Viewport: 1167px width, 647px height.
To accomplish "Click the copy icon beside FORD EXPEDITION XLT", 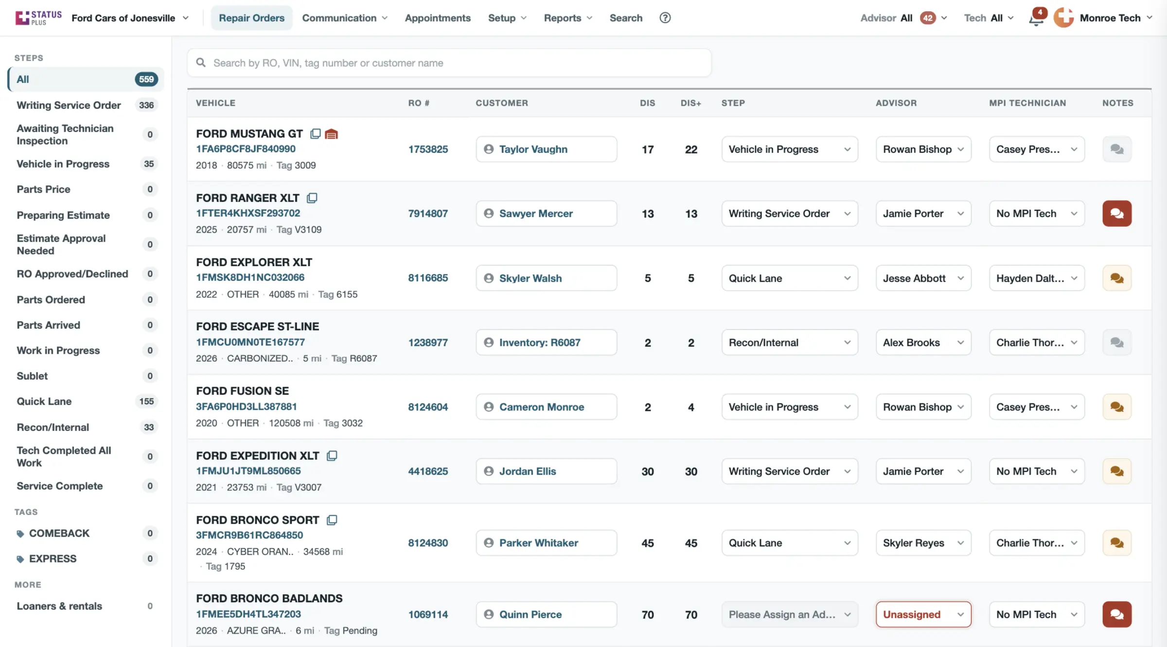I will click(332, 456).
